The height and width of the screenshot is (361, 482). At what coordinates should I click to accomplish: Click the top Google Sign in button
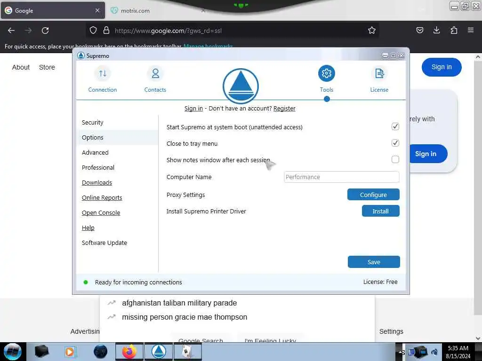point(442,67)
